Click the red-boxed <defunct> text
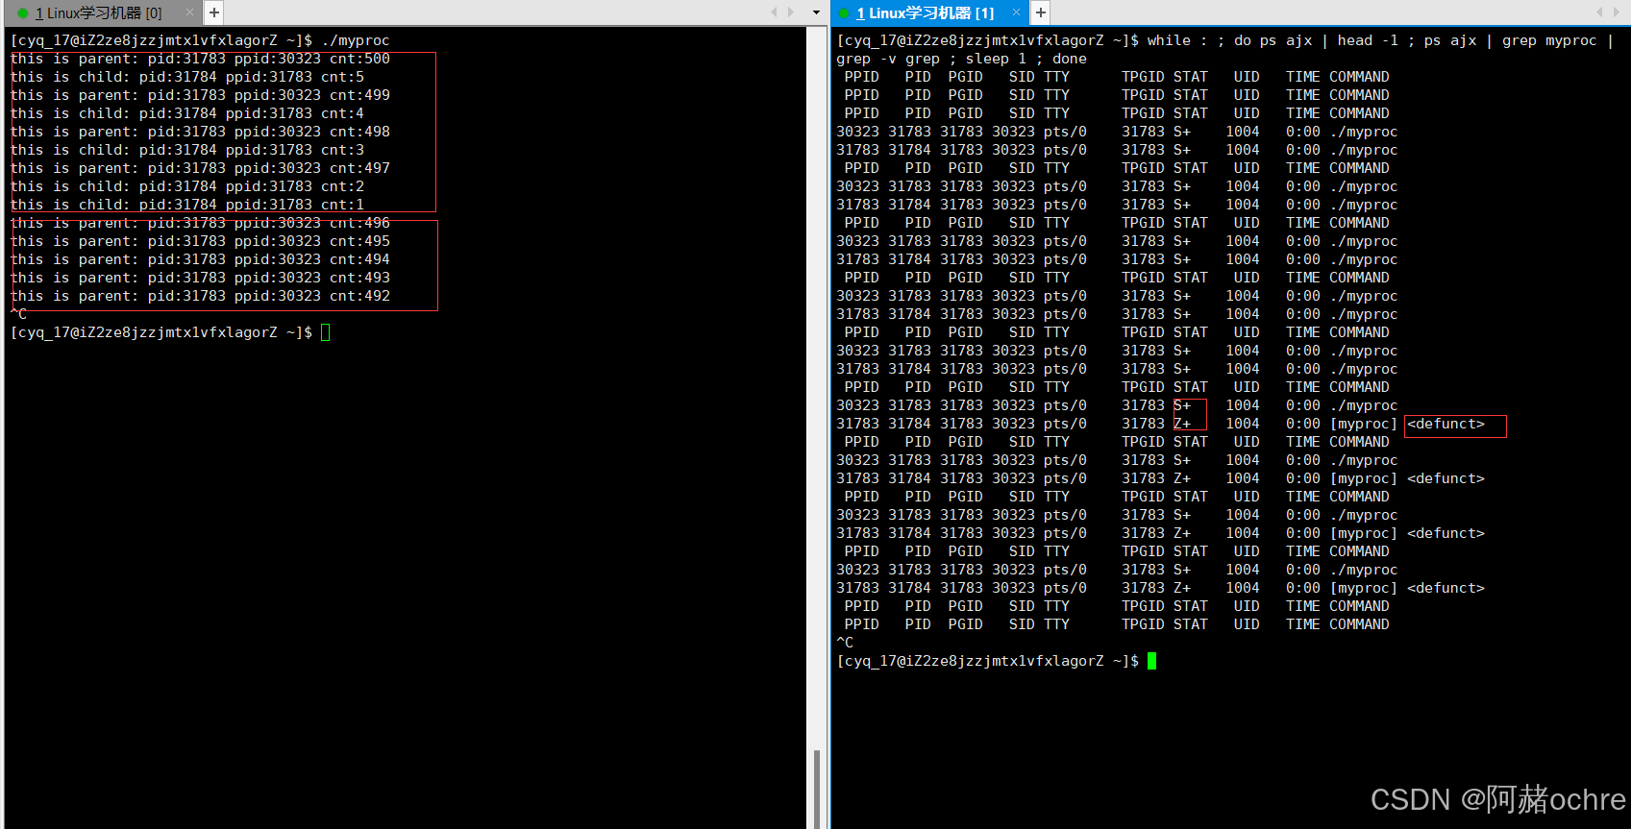This screenshot has width=1631, height=829. (x=1446, y=425)
